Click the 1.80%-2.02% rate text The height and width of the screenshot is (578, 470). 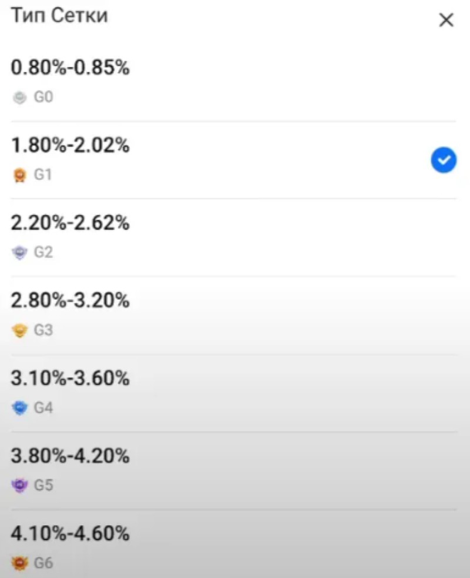pyautogui.click(x=70, y=146)
